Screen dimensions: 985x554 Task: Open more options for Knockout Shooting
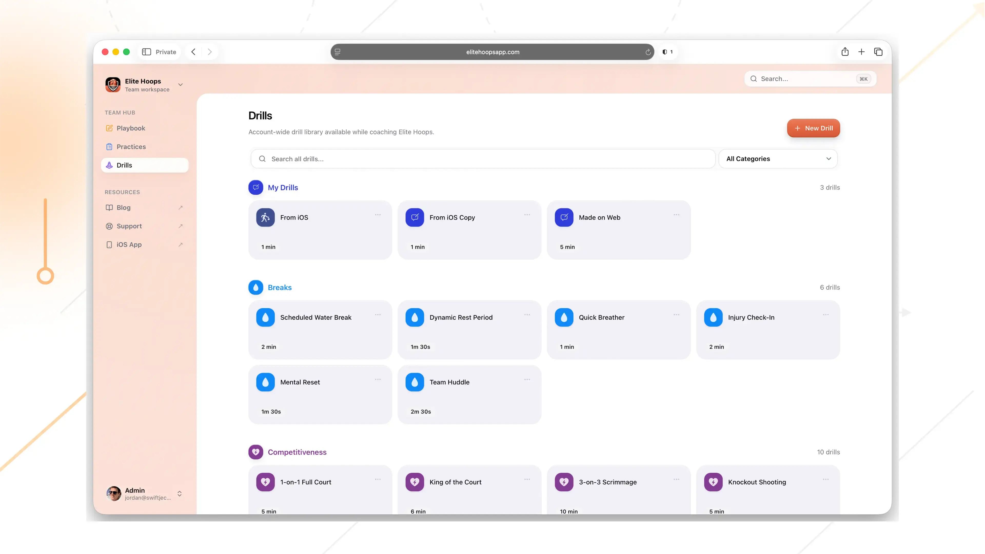point(826,479)
